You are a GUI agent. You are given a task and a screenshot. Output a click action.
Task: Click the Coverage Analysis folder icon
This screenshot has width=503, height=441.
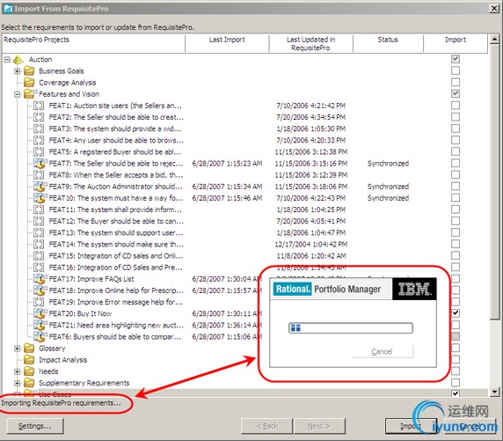point(29,82)
